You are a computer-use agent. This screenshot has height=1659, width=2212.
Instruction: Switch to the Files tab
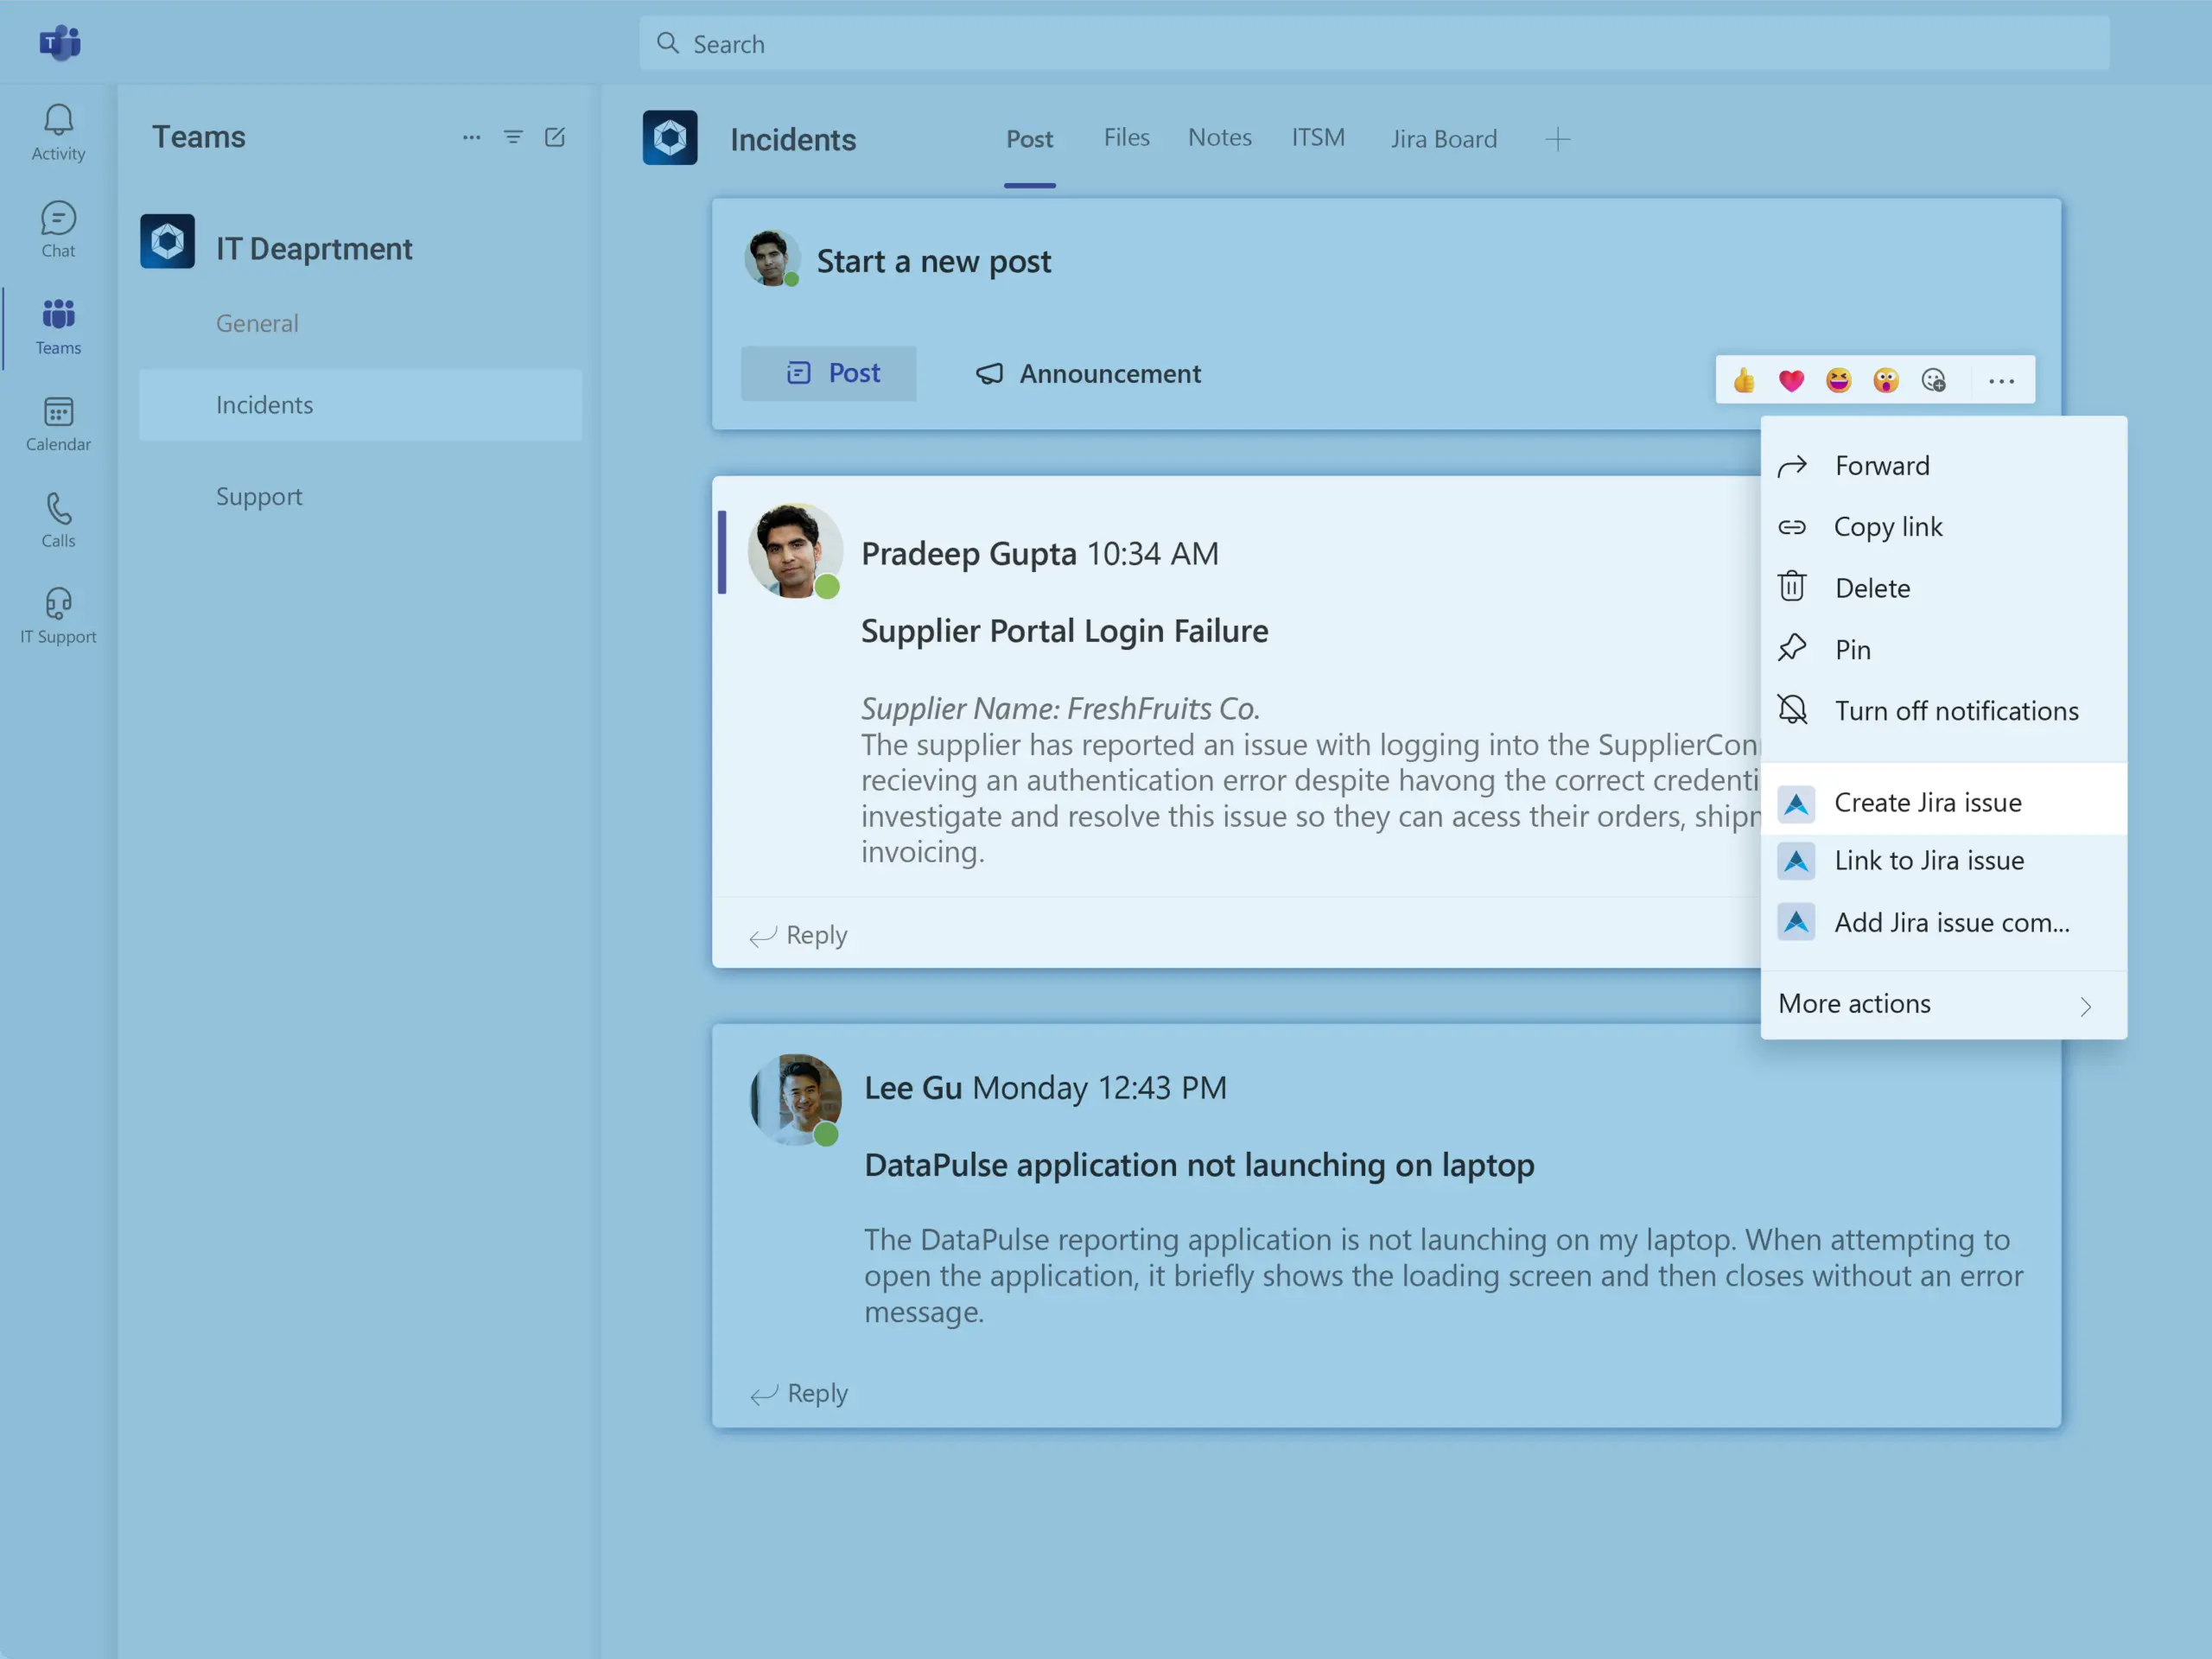click(x=1126, y=137)
